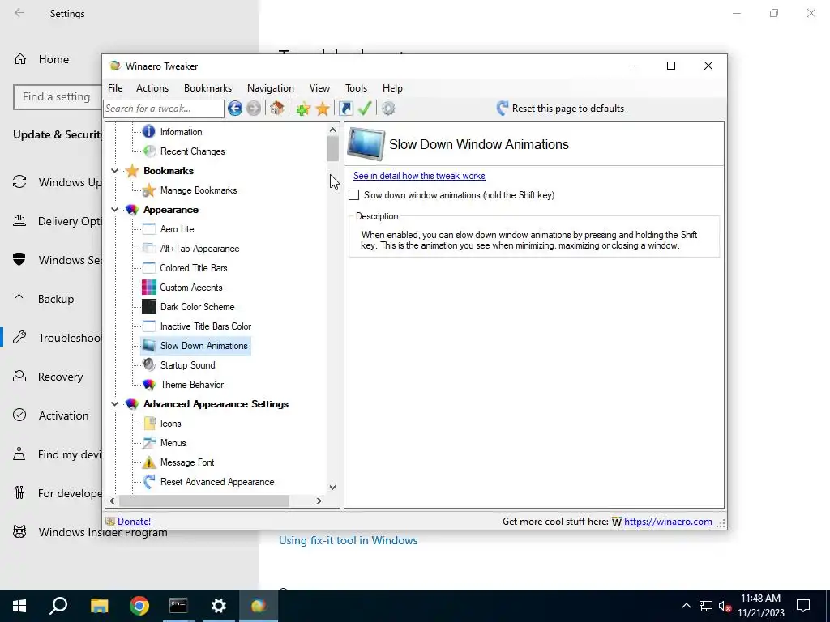Click the tree horizontal scrollbar thumb
This screenshot has height=622, width=830.
coord(204,501)
